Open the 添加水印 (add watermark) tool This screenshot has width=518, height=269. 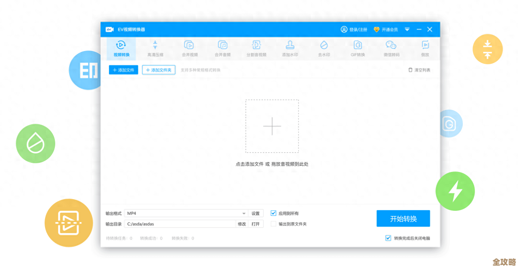pyautogui.click(x=290, y=48)
